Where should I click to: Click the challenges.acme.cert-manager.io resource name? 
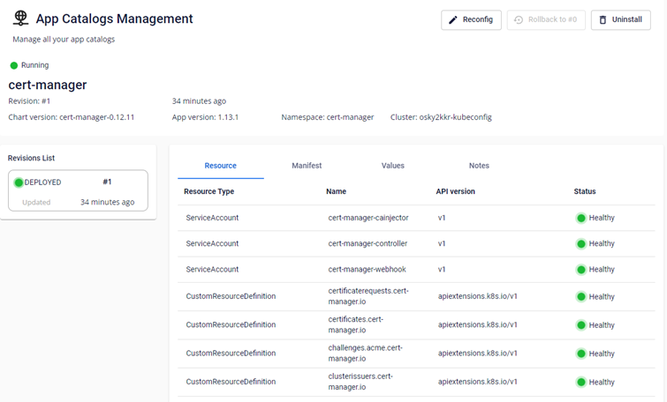(366, 354)
